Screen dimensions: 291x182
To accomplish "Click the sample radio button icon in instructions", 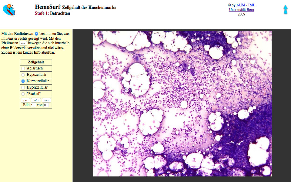I will pyautogui.click(x=36, y=34).
